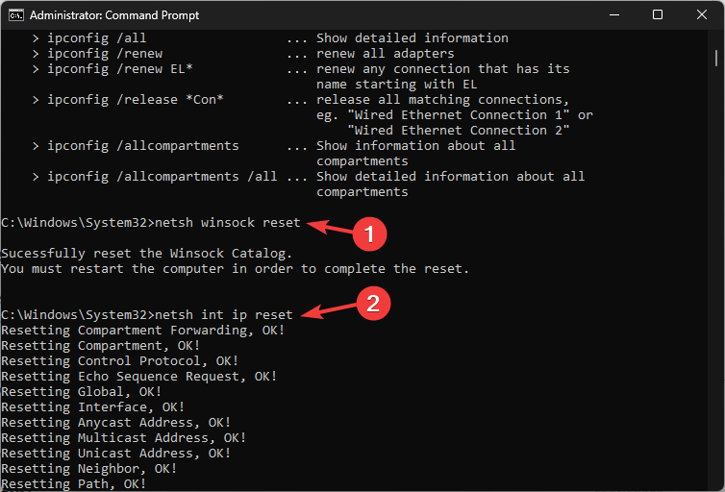Click the 'Resetting Multicast Address, OK!' line
Screen dimensions: 725x492
(123, 438)
